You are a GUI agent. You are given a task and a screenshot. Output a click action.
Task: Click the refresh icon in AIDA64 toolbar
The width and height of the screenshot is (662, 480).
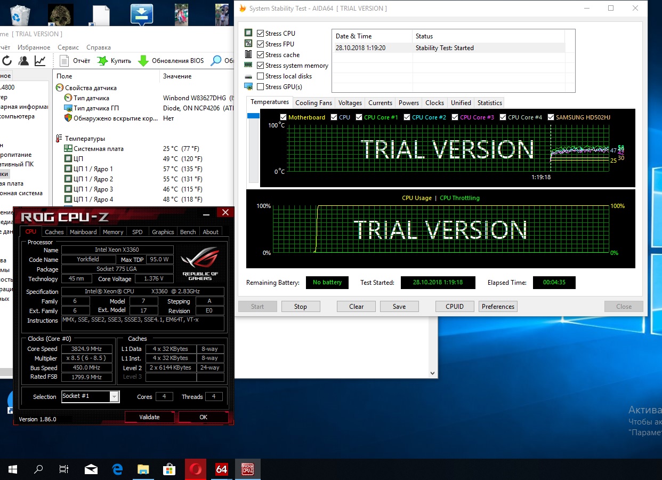pos(6,61)
